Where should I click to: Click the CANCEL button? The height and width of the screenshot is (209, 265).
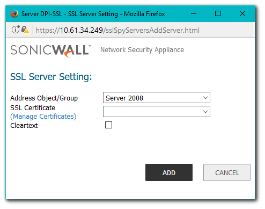tap(227, 172)
